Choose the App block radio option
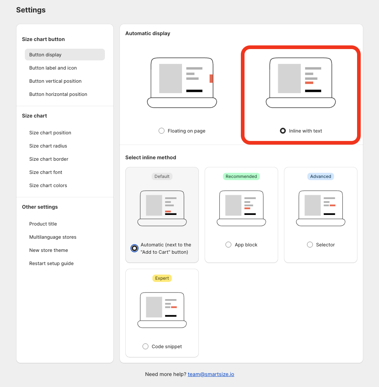The width and height of the screenshot is (379, 387). (x=228, y=245)
